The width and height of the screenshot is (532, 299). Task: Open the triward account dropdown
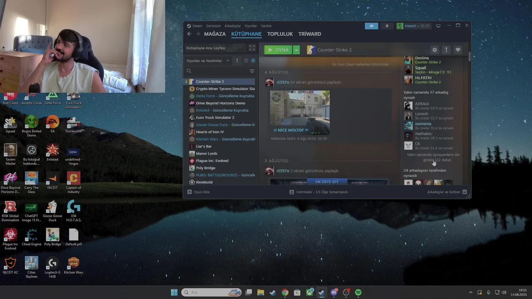(413, 26)
